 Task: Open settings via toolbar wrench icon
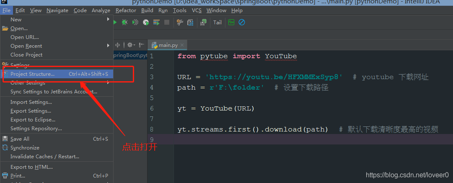[x=180, y=22]
